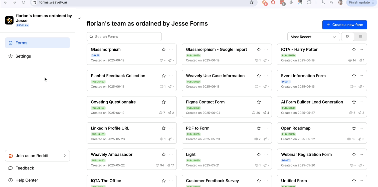Click star icon on Light form
The height and width of the screenshot is (187, 378).
(259, 154)
